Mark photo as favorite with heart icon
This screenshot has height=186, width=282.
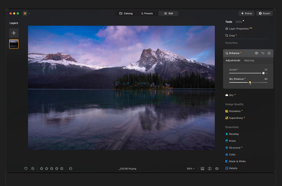(26, 168)
